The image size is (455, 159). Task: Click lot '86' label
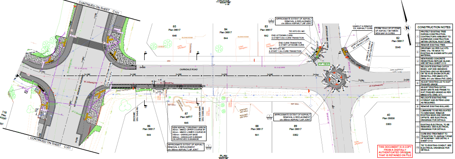149,126
